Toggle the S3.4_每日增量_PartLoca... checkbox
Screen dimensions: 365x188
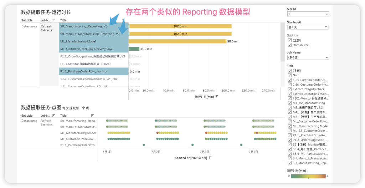290,149
